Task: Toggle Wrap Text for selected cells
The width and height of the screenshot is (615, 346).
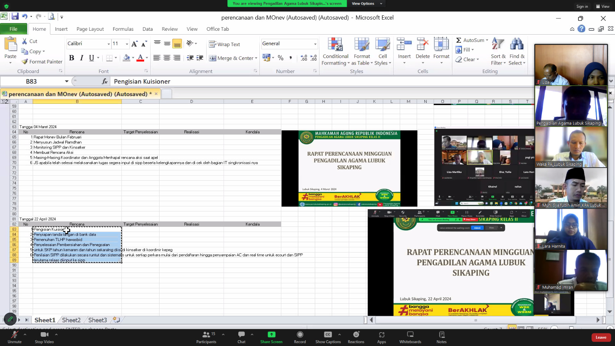Action: point(224,44)
